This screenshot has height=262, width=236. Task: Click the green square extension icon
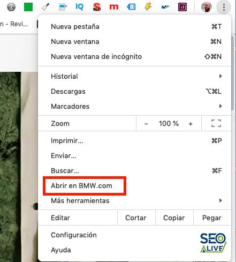28,7
